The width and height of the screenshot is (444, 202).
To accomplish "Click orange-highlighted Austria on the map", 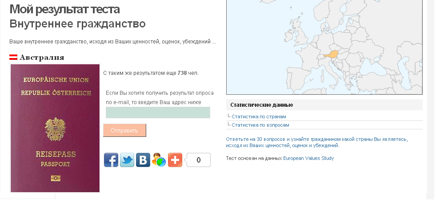I will click(x=332, y=55).
